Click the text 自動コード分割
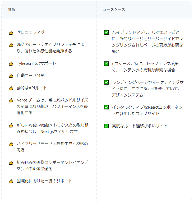The width and height of the screenshot is (194, 204). (x=31, y=76)
